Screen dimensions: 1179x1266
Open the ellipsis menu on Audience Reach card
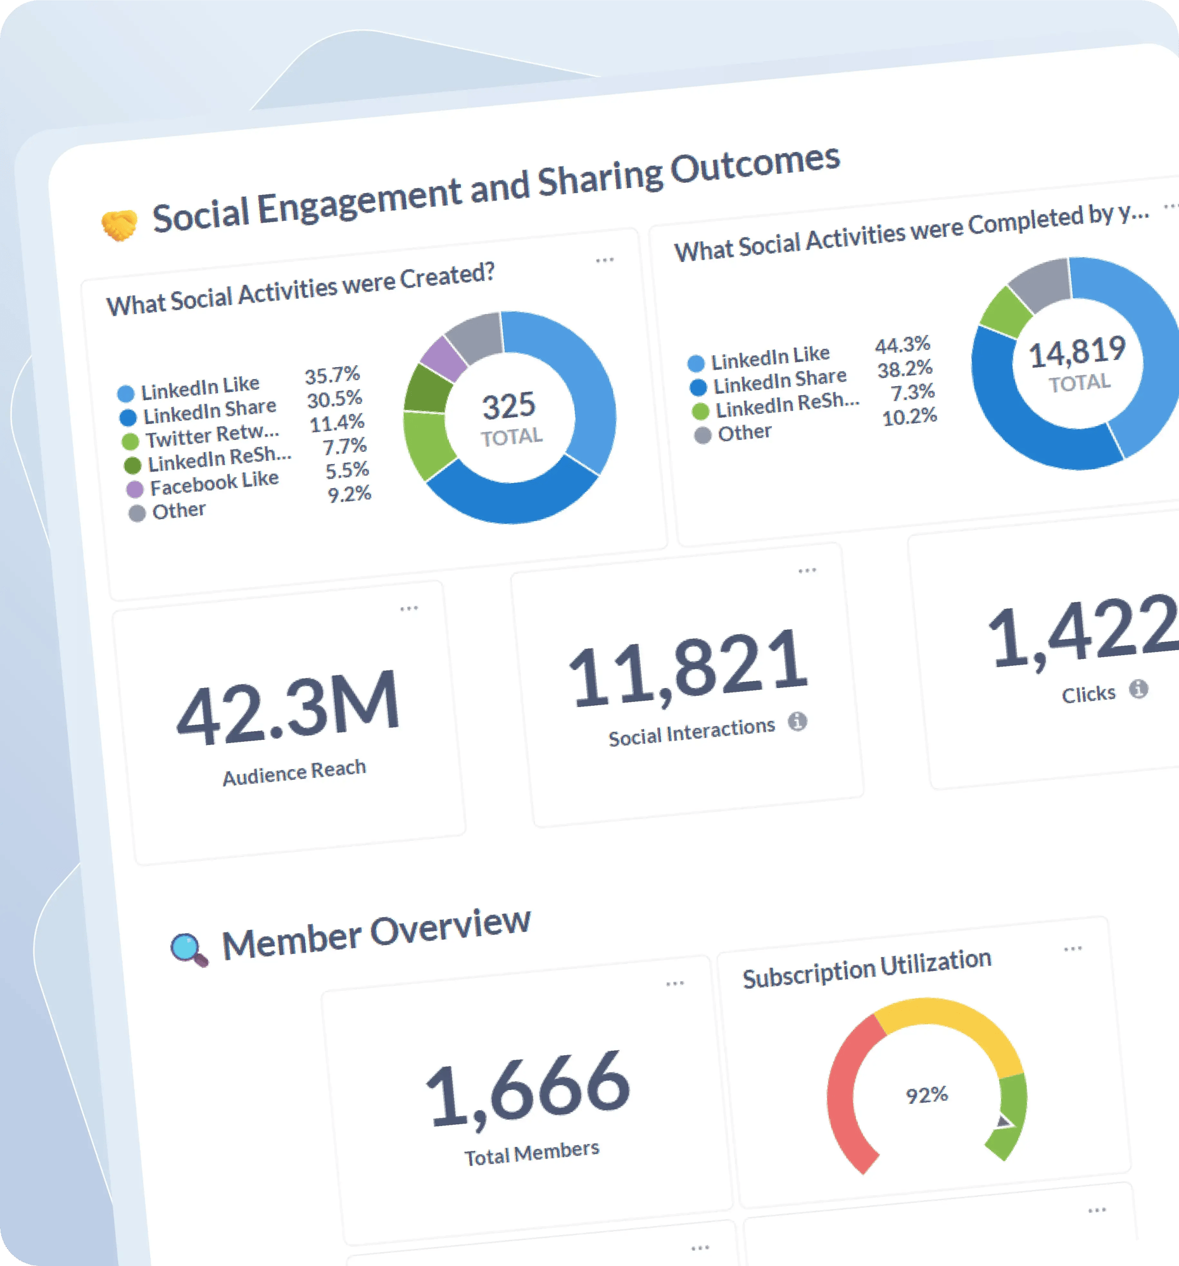click(x=409, y=608)
